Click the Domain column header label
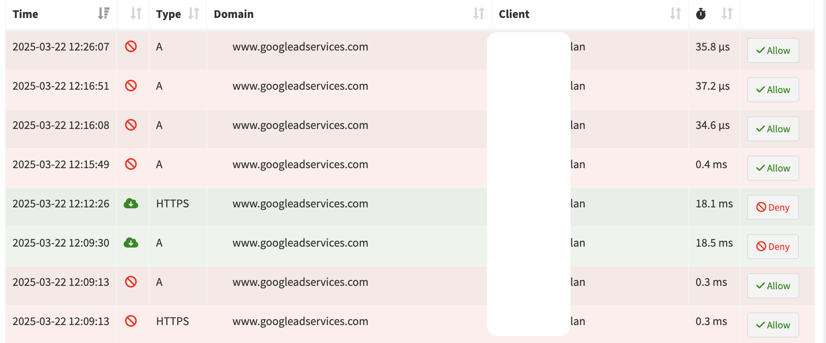This screenshot has height=343, width=826. click(234, 14)
